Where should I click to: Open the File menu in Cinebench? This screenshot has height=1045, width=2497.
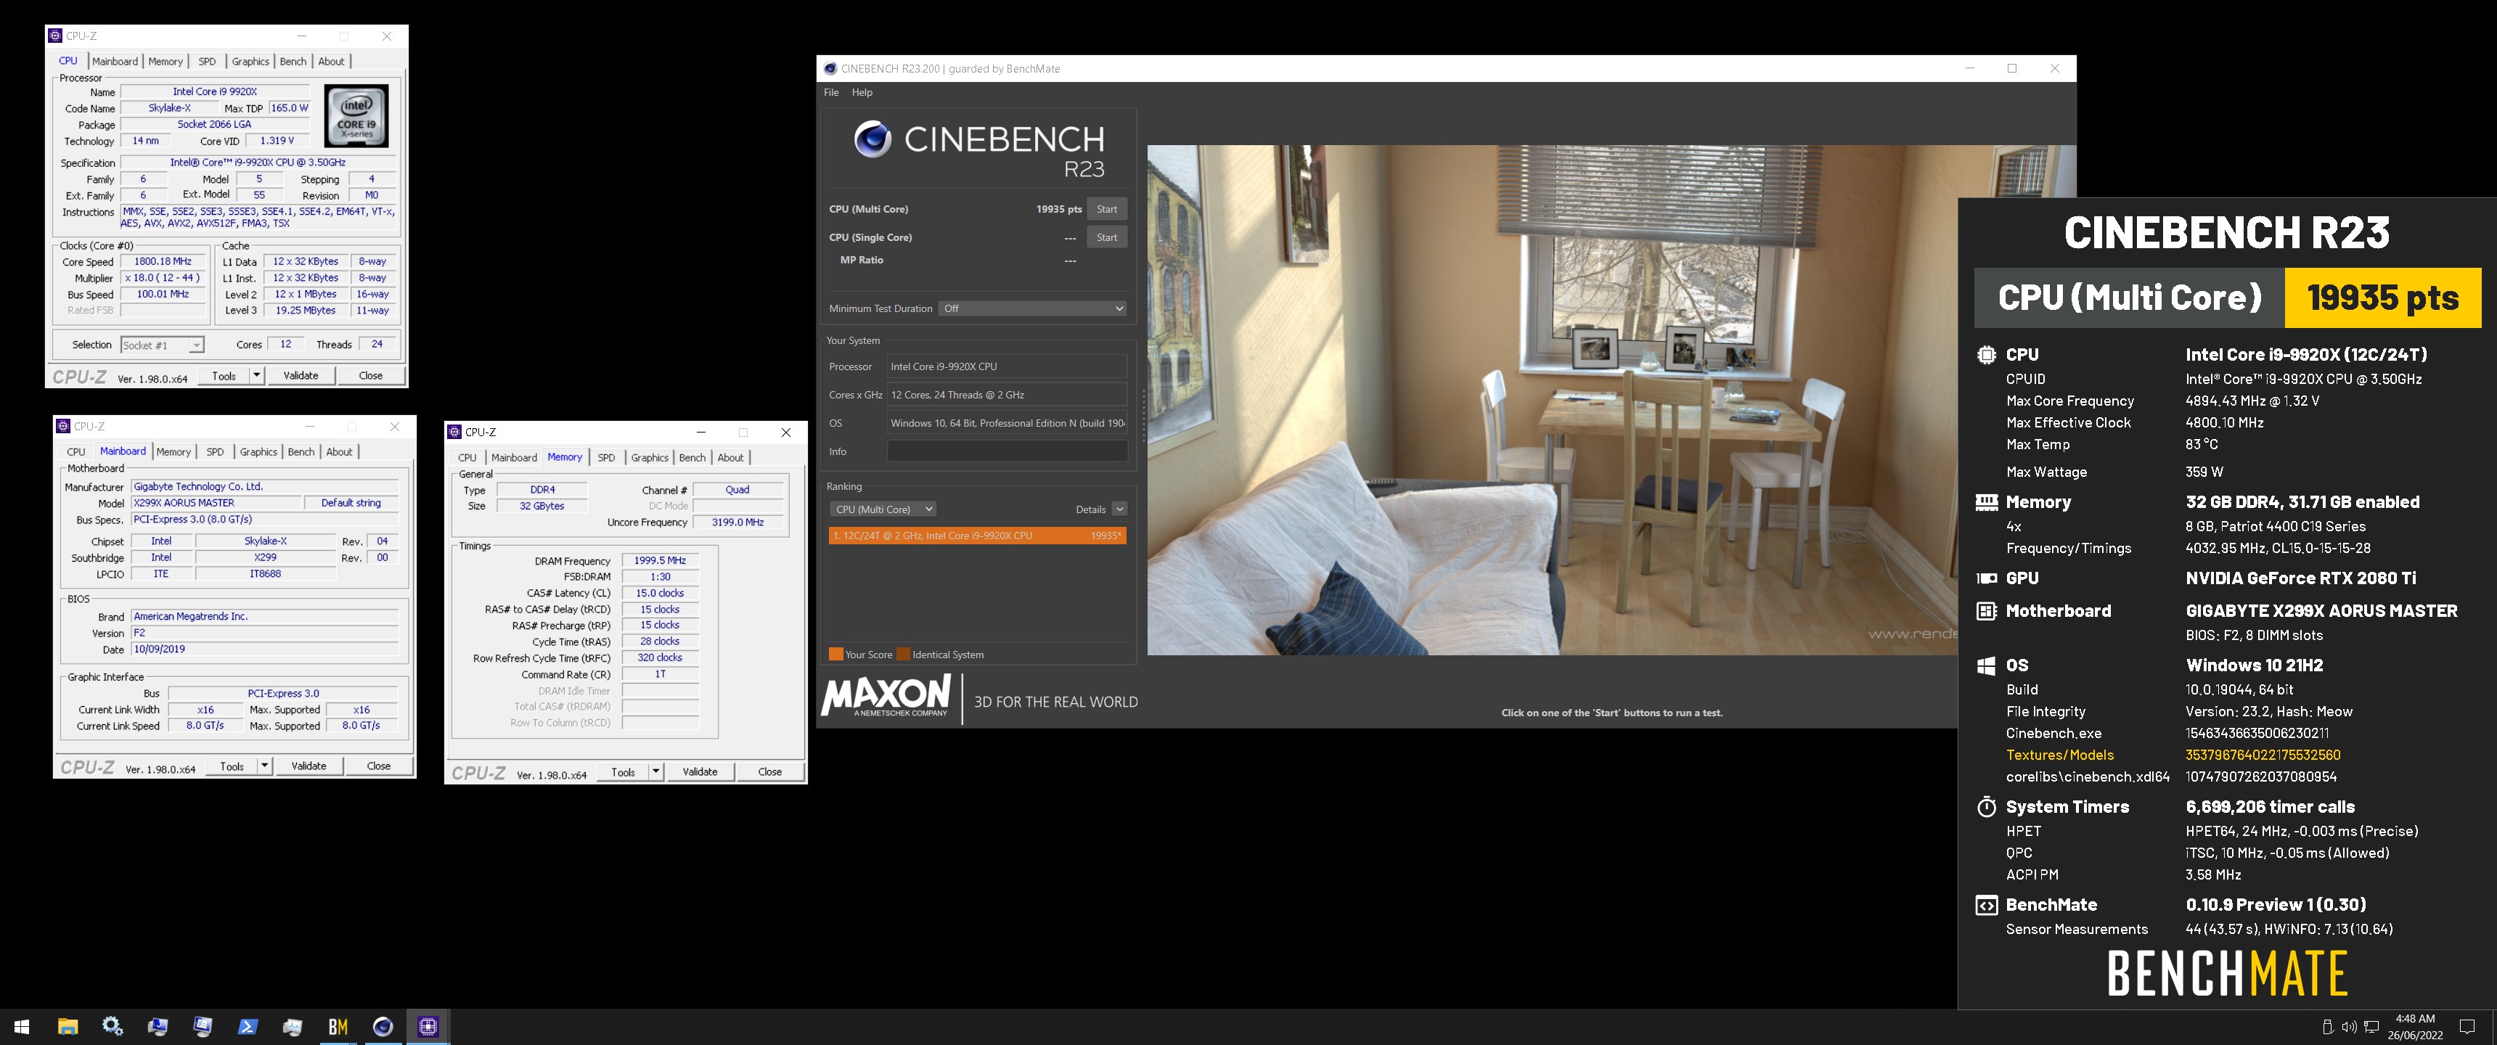point(830,93)
